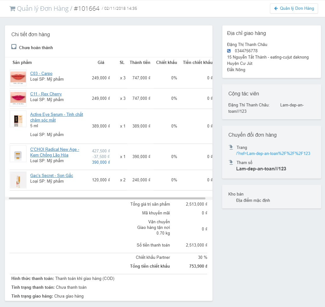Click the Quản lý Đơn Hàng back button
This screenshot has height=307, width=325.
[294, 9]
